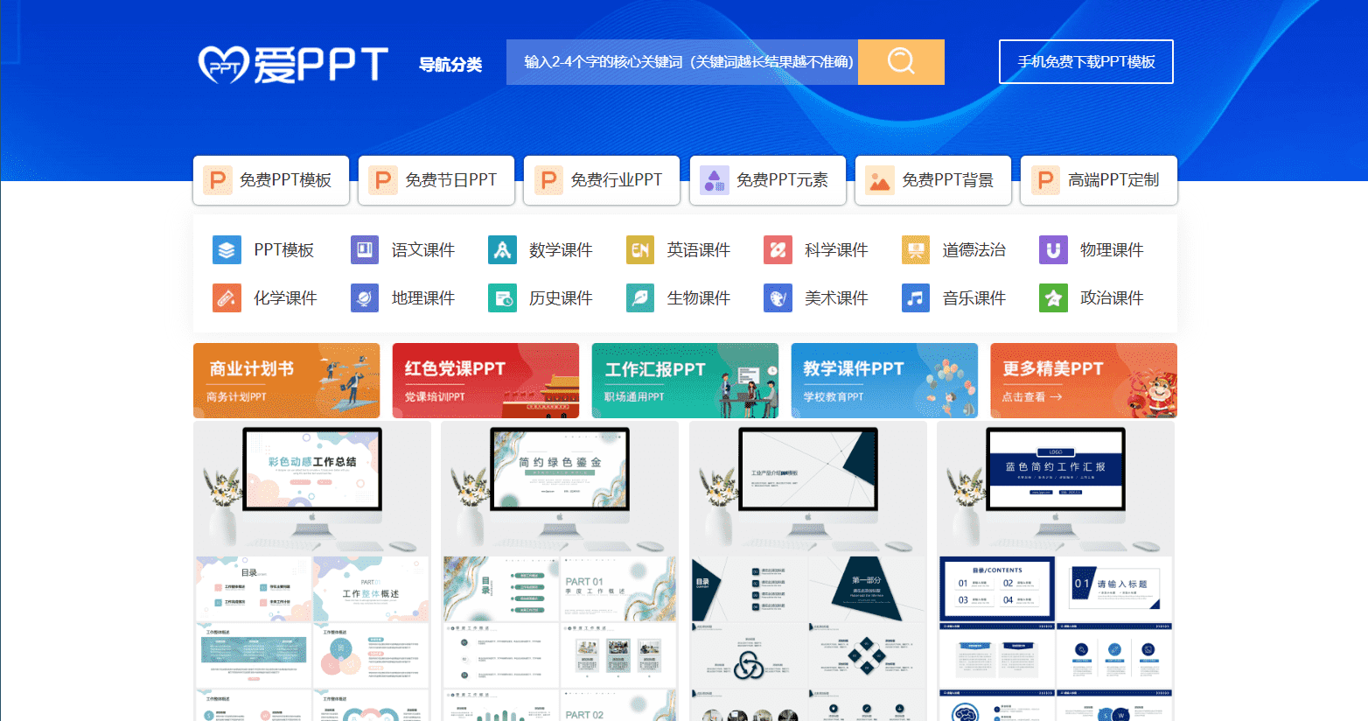
Task: Click the 音乐课件 music note icon
Action: pyautogui.click(x=915, y=298)
